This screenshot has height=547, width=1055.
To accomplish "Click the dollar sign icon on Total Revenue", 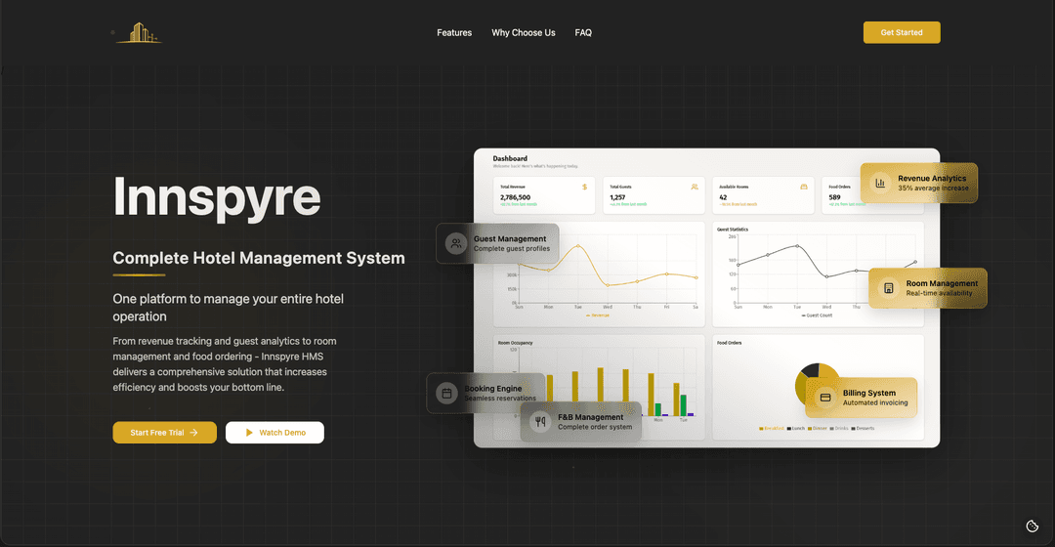I will pyautogui.click(x=584, y=186).
